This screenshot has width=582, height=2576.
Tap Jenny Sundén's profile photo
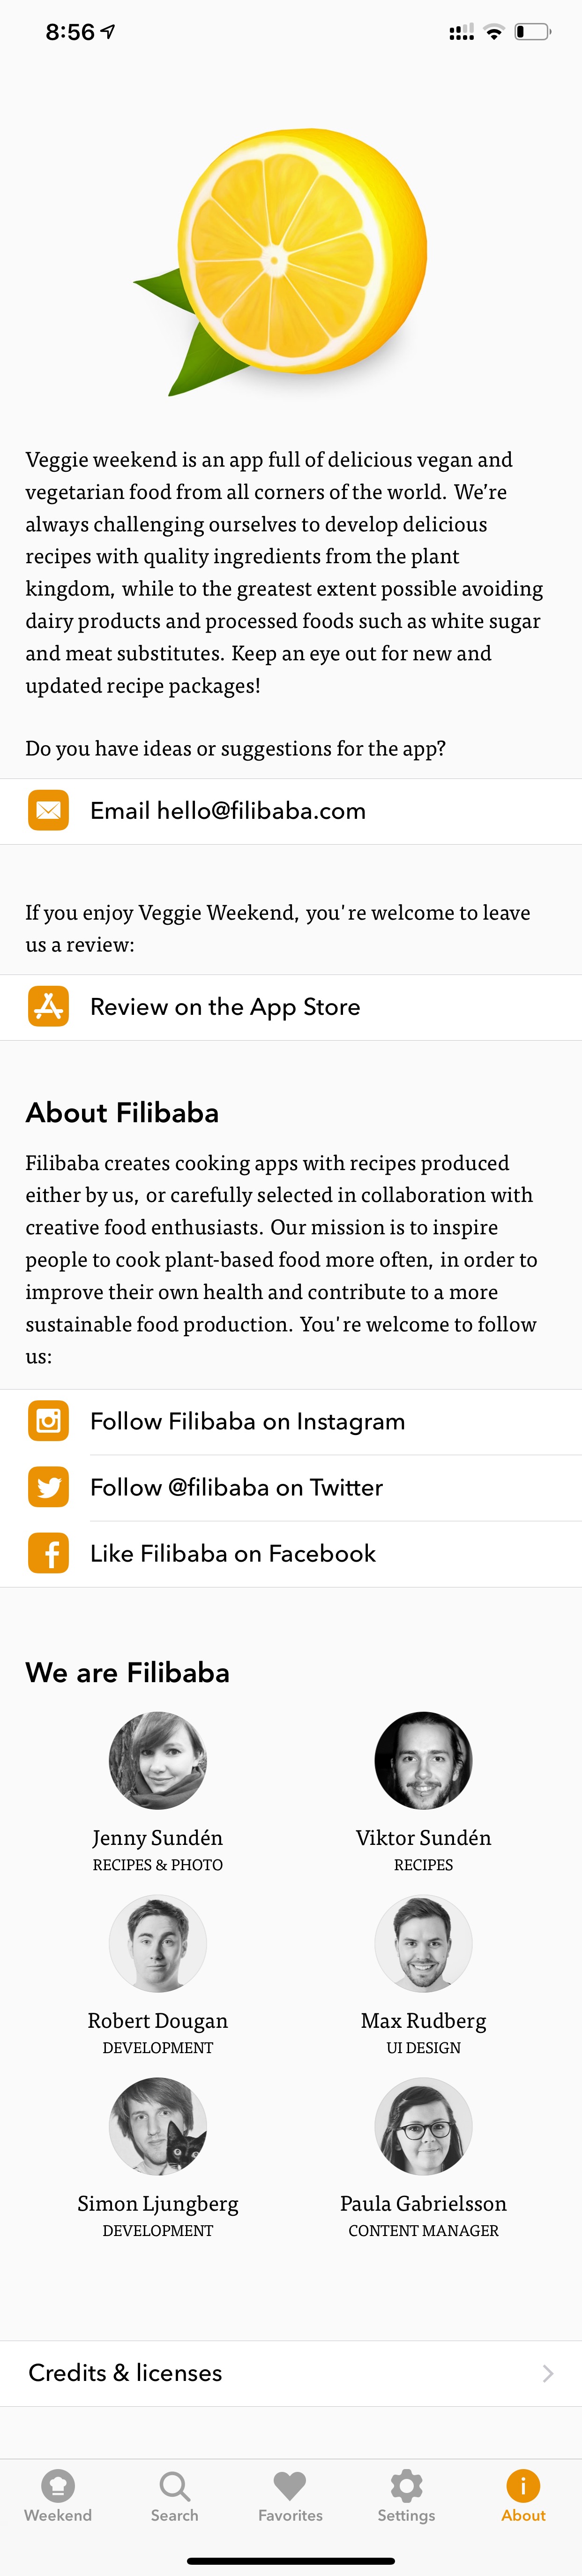coord(158,1761)
